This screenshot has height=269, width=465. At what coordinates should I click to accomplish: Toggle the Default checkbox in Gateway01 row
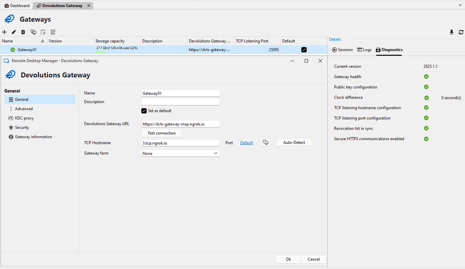(x=304, y=49)
